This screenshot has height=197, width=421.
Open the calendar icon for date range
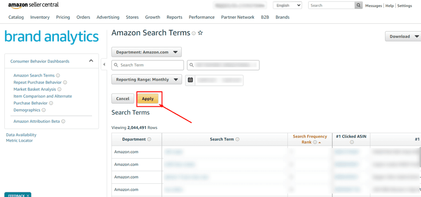[x=190, y=80]
